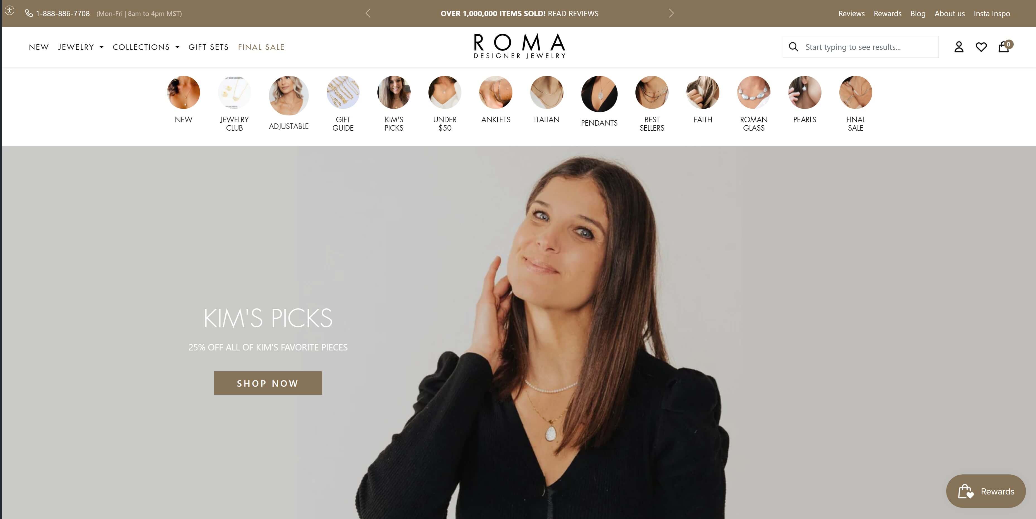This screenshot has width=1036, height=519.
Task: Click the Shop Now button
Action: 268,383
